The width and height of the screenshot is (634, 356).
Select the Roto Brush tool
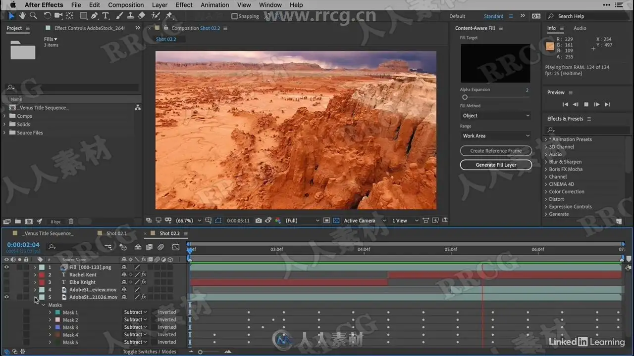(156, 16)
